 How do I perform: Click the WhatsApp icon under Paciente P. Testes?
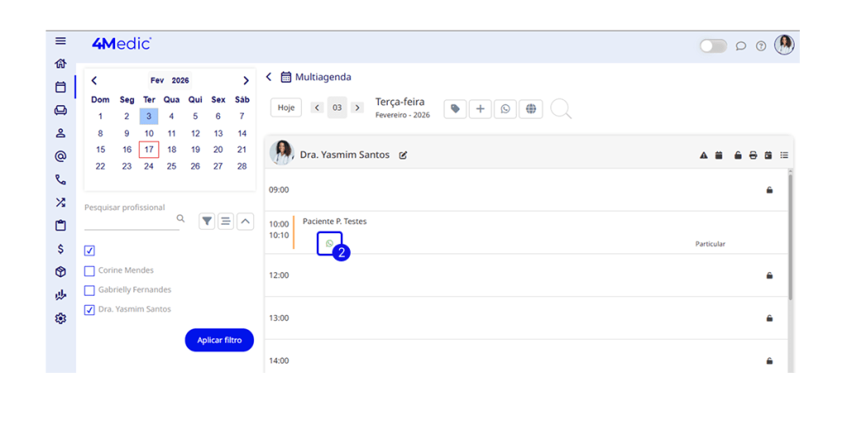pos(329,244)
